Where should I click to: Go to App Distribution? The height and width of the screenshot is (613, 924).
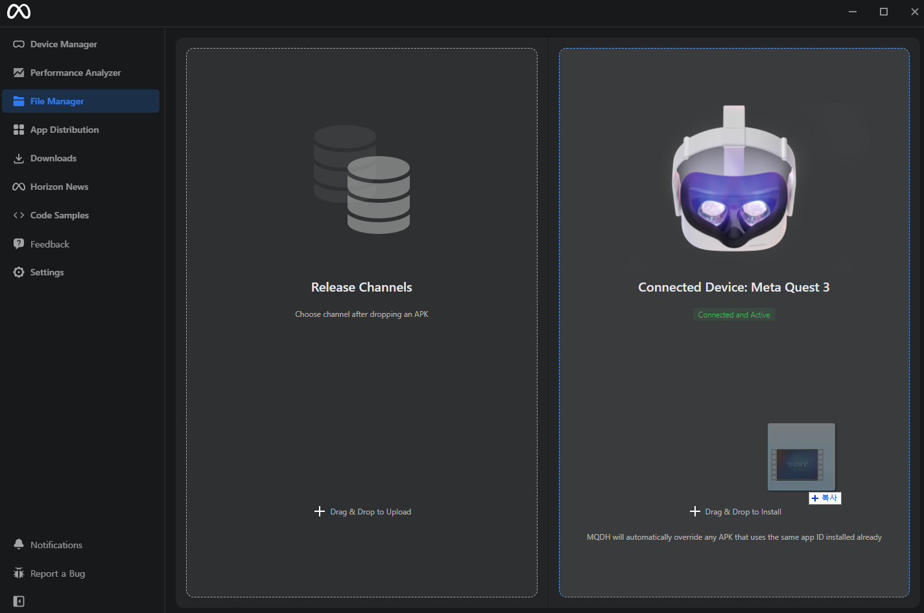[81, 130]
